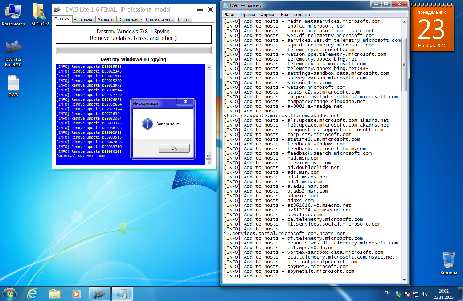Click the Show desktop button
Image resolution: width=463 pixels, height=301 pixels.
[460, 293]
